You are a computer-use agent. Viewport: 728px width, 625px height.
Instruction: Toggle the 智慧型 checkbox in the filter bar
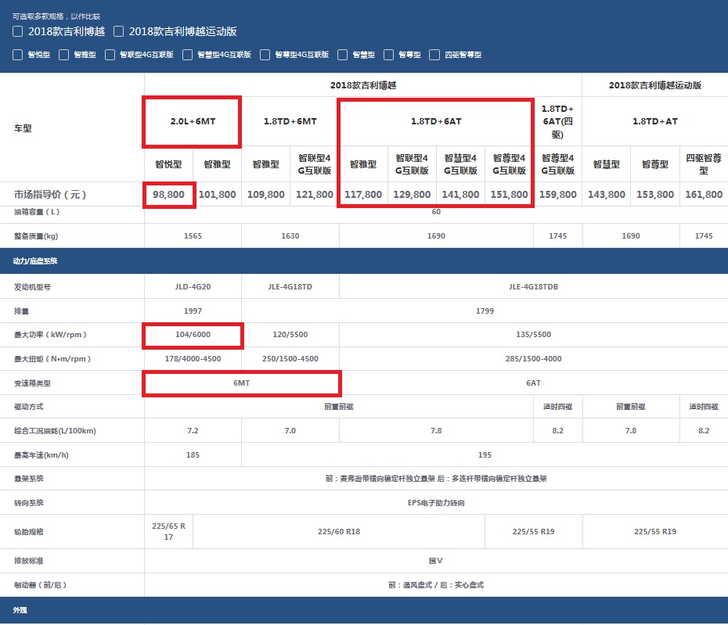pyautogui.click(x=343, y=55)
